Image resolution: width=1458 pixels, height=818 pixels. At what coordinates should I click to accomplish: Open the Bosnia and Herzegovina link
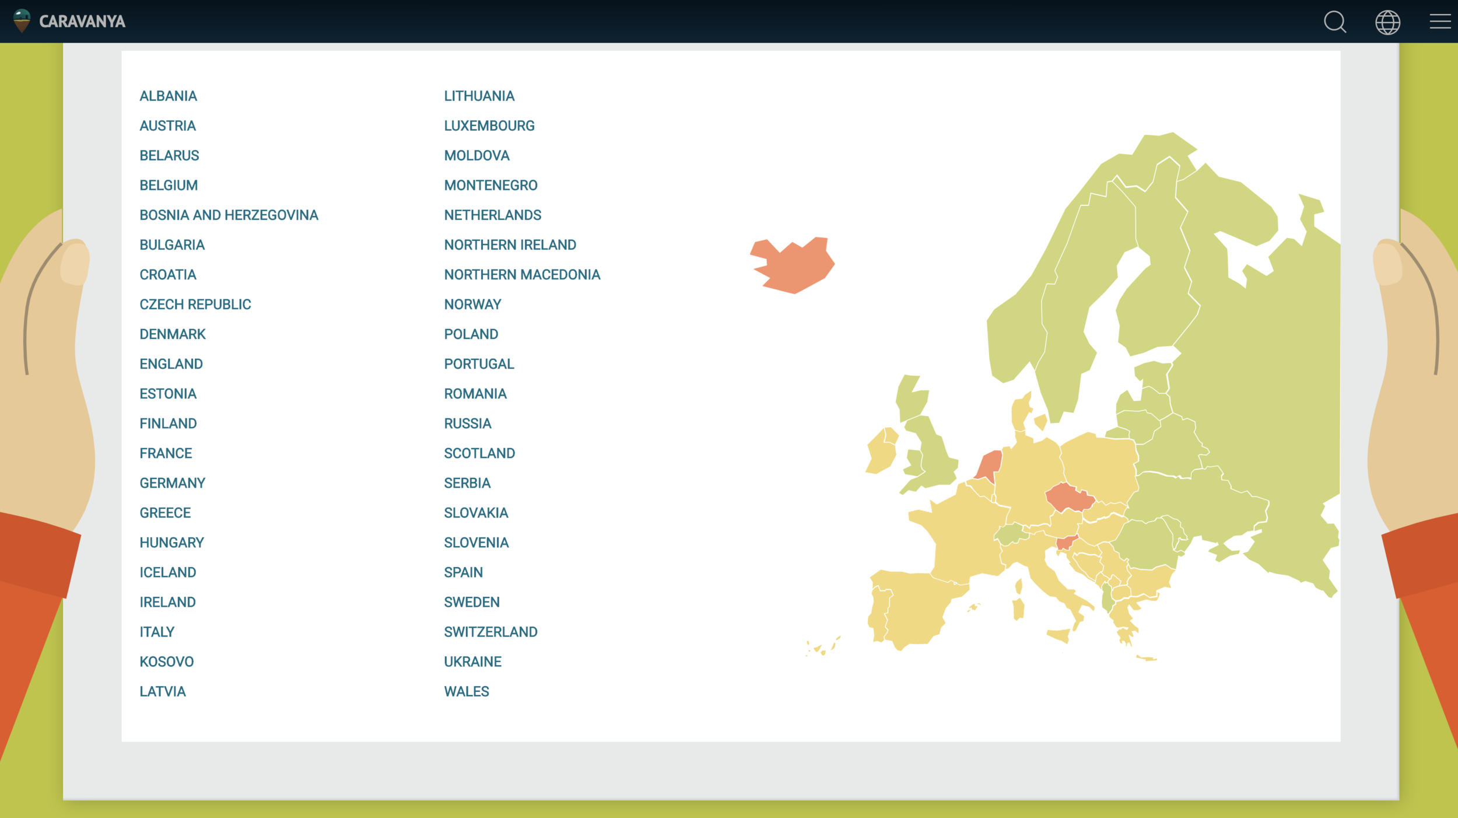[229, 215]
